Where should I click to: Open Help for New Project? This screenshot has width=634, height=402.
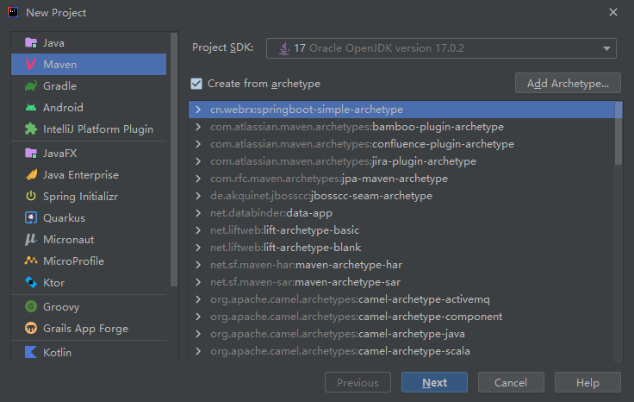click(587, 382)
